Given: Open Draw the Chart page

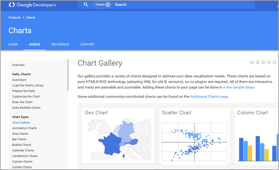Looking at the screenshot, I should point(22,102).
